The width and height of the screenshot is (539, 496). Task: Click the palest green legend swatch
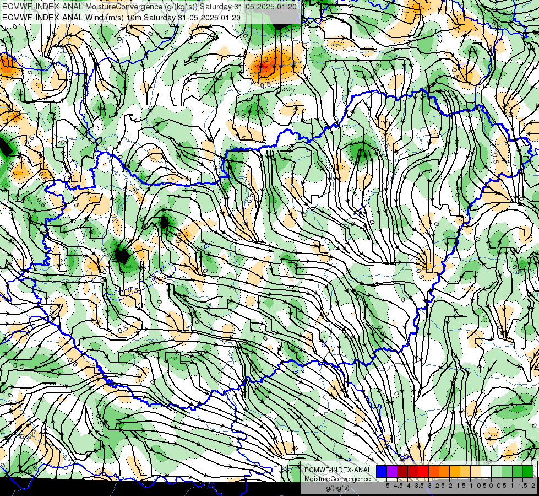(x=497, y=471)
